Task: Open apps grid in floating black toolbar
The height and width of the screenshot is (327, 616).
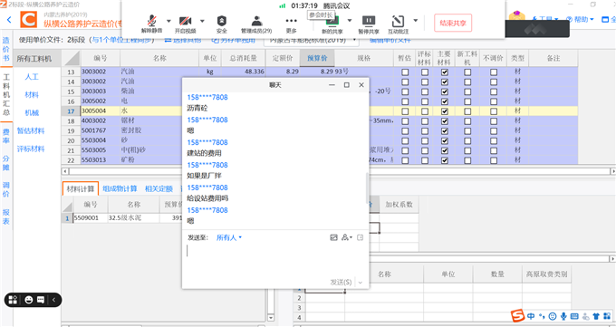Action: (x=13, y=300)
